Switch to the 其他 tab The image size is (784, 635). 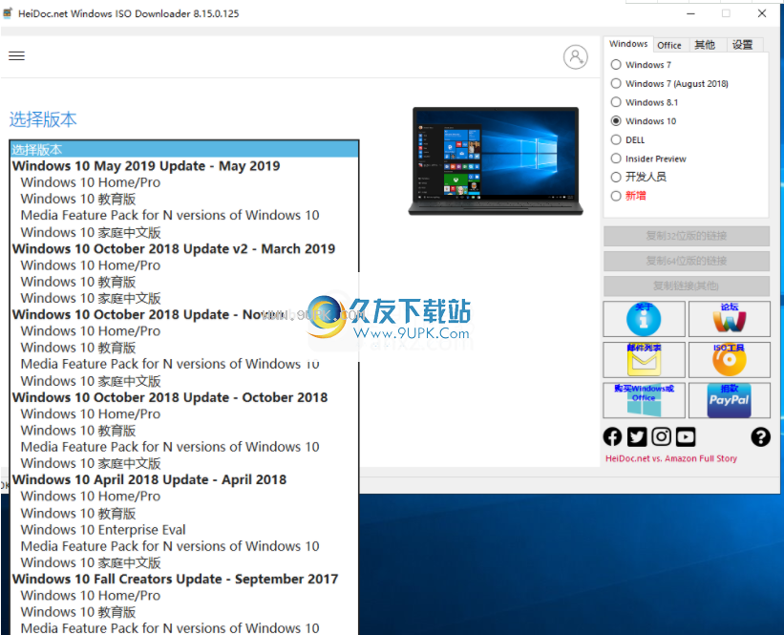coord(705,45)
